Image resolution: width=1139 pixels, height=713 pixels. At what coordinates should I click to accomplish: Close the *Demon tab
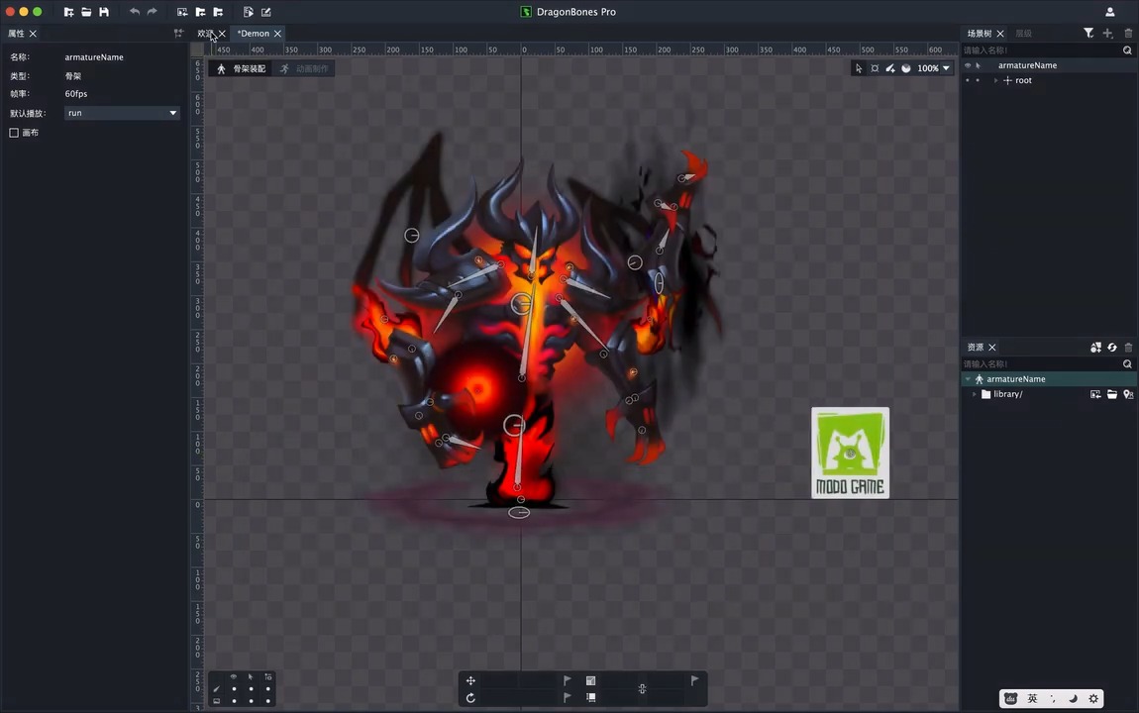pos(277,34)
